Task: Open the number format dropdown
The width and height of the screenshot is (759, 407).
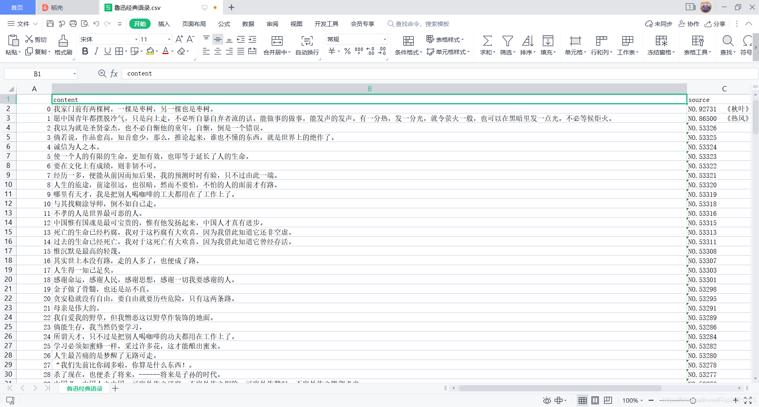Action: click(385, 39)
